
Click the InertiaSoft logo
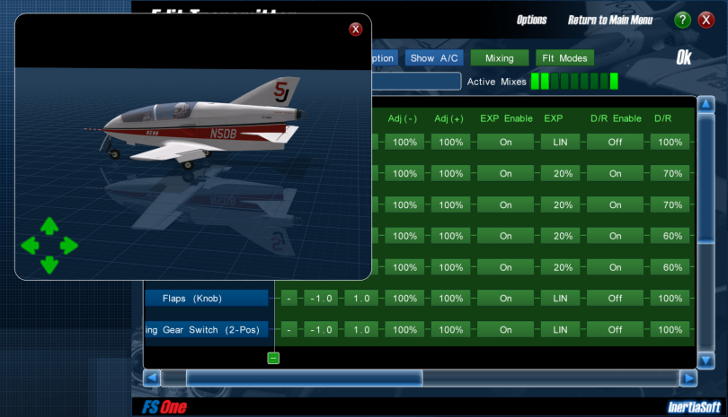click(x=694, y=407)
